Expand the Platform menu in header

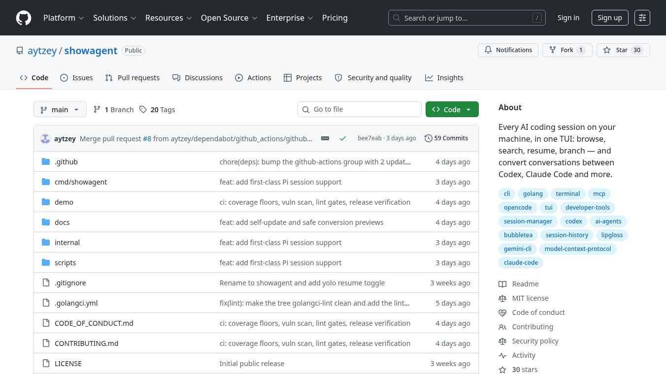(x=64, y=18)
